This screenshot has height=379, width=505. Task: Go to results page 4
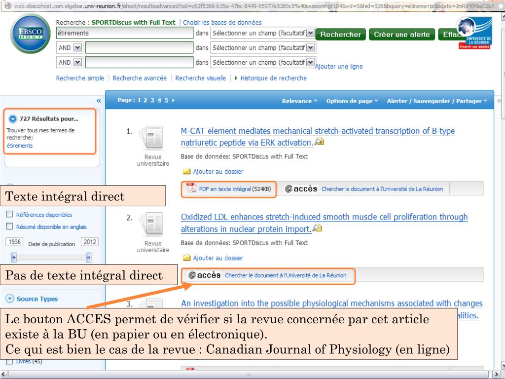click(159, 100)
